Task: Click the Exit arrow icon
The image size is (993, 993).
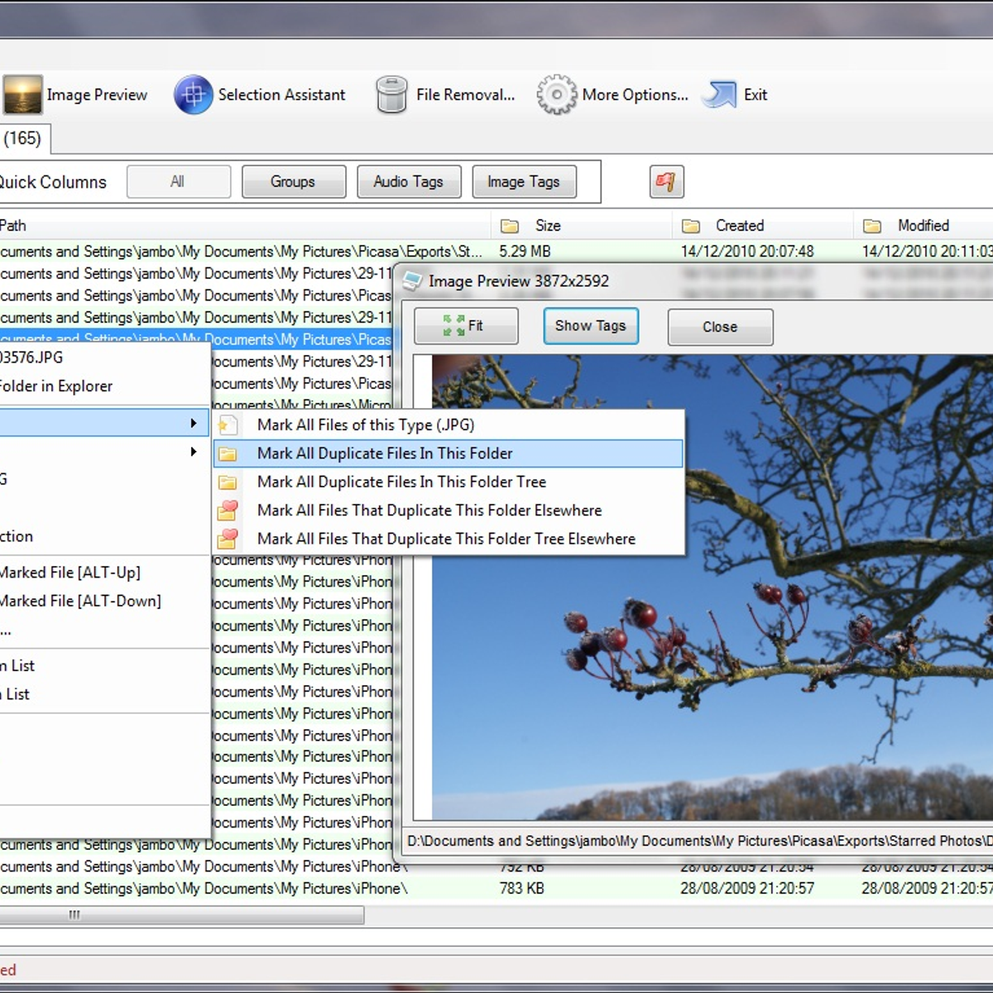Action: pos(719,95)
